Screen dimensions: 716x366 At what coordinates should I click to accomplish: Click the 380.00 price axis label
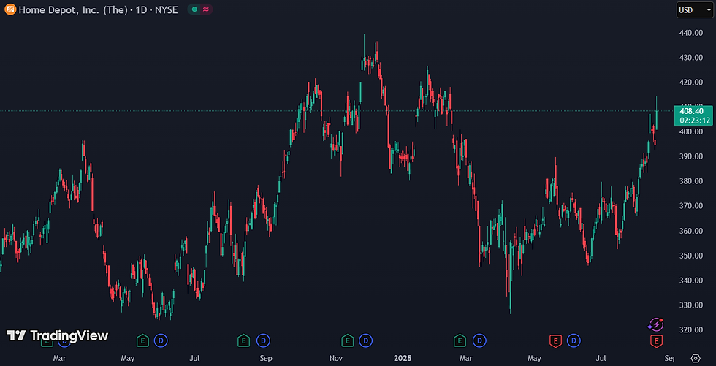tap(691, 181)
